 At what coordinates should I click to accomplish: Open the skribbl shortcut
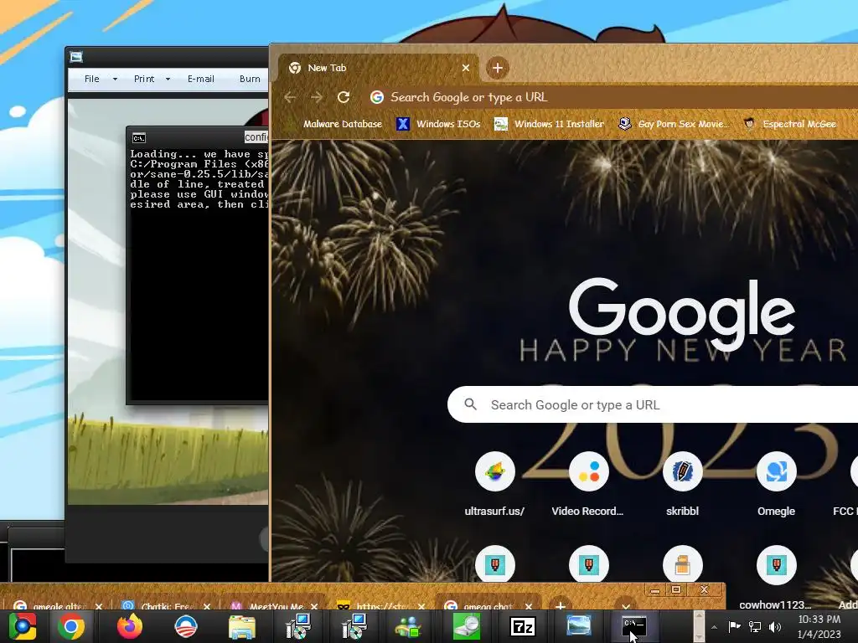point(682,483)
